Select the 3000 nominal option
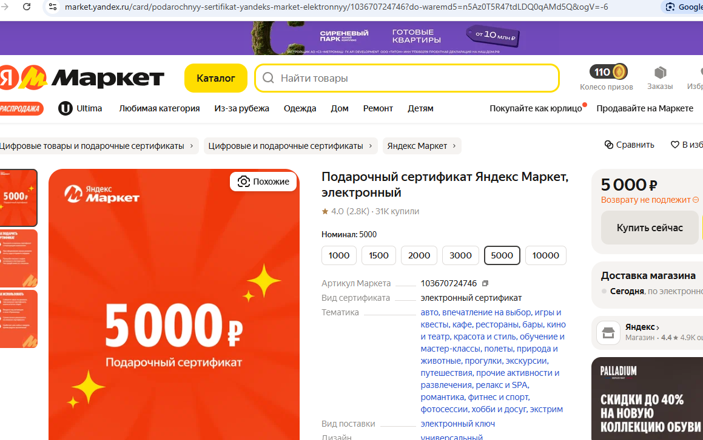 460,255
